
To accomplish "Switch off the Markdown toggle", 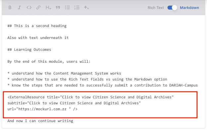I will pos(172,8).
